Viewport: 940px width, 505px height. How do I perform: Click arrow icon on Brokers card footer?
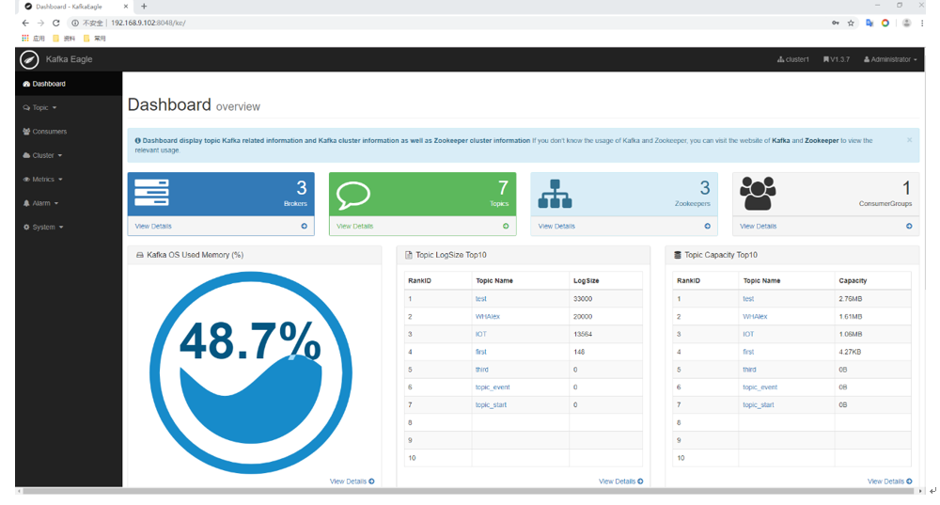click(304, 226)
